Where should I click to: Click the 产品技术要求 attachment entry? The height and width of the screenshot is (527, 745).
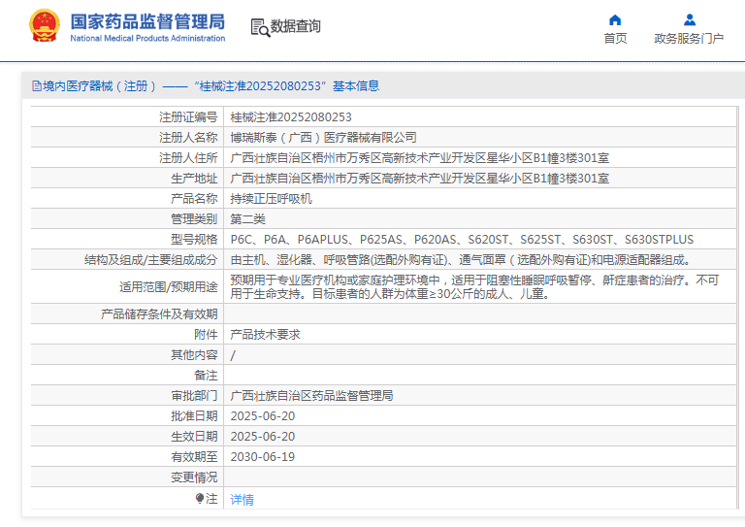point(265,334)
